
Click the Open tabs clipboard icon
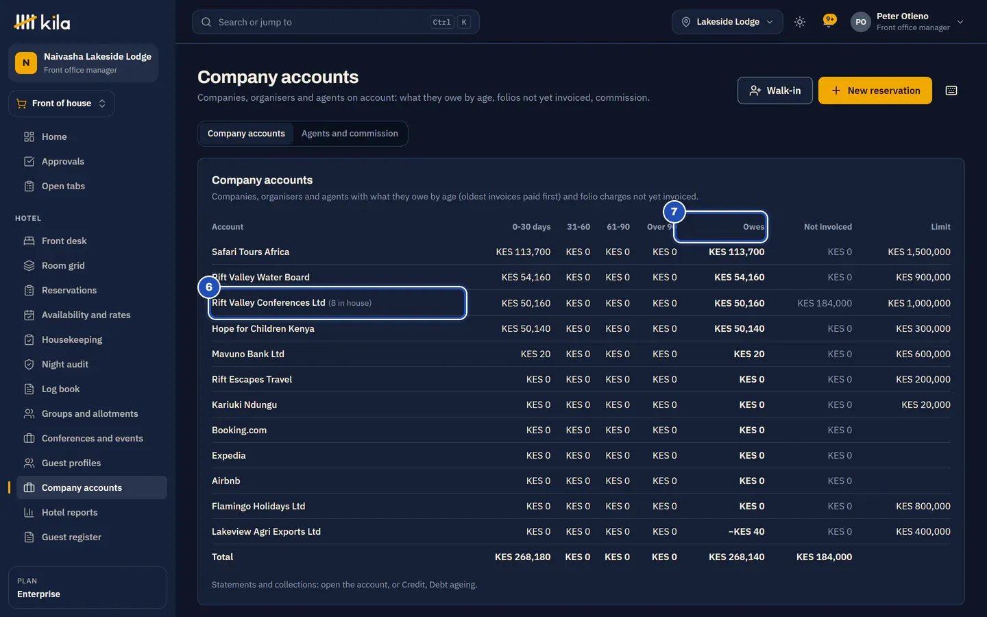[29, 186]
